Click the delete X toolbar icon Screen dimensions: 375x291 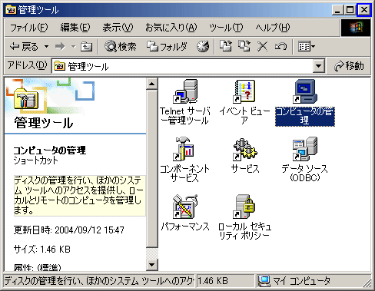pyautogui.click(x=262, y=47)
